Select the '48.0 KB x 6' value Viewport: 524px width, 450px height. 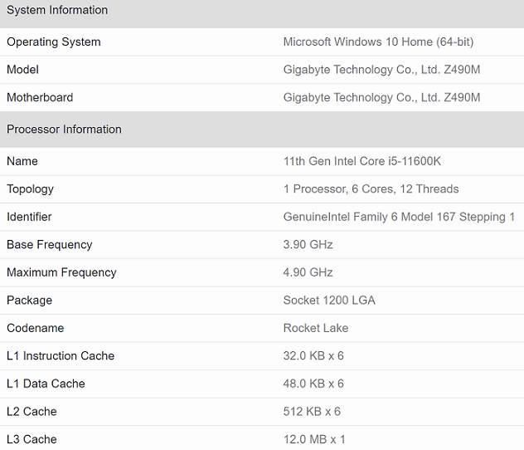point(313,384)
